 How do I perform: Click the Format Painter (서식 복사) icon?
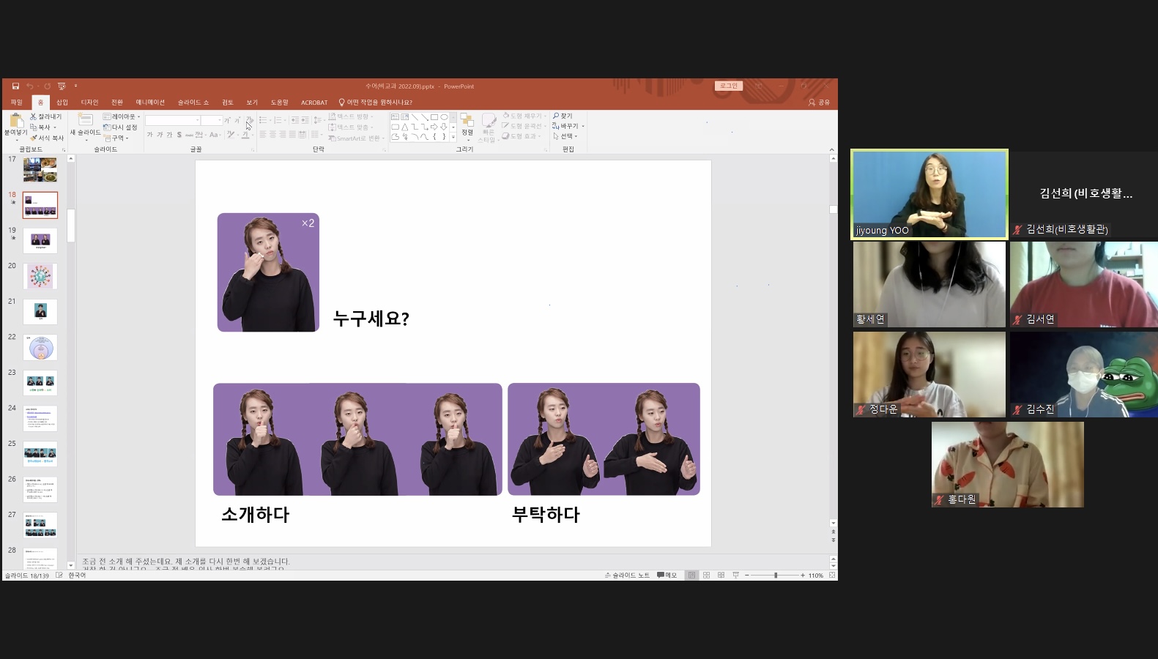click(34, 138)
